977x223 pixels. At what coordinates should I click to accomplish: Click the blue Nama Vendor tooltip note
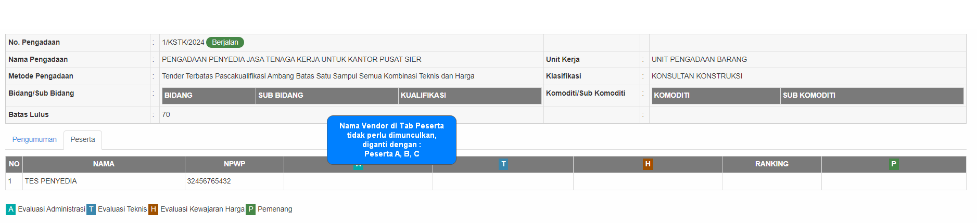391,139
